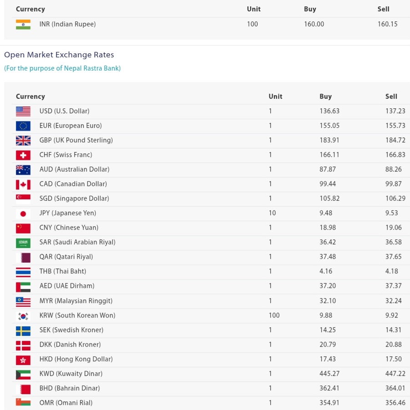
Task: Click the Indian flag icon
Action: [23, 25]
